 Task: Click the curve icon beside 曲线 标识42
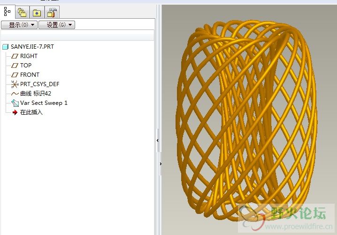(15, 94)
